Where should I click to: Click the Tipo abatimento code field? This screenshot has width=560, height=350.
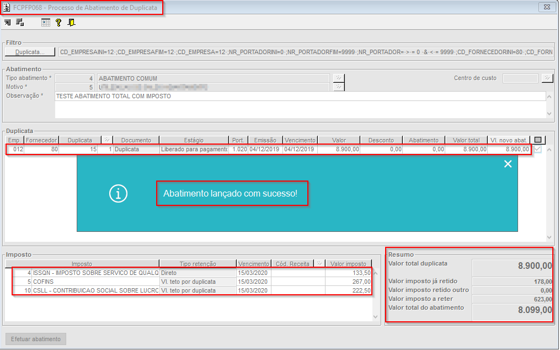(x=74, y=78)
